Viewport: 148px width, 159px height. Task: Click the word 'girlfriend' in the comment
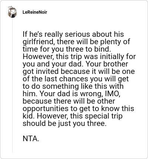pos(38,42)
